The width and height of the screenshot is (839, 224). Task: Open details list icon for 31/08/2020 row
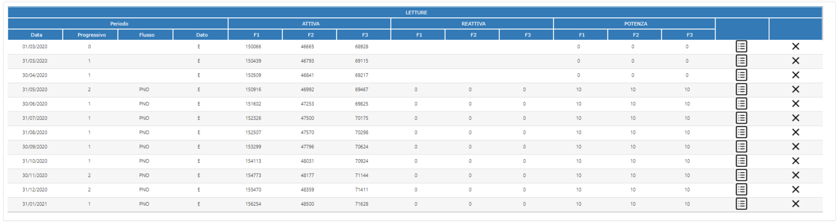[741, 132]
